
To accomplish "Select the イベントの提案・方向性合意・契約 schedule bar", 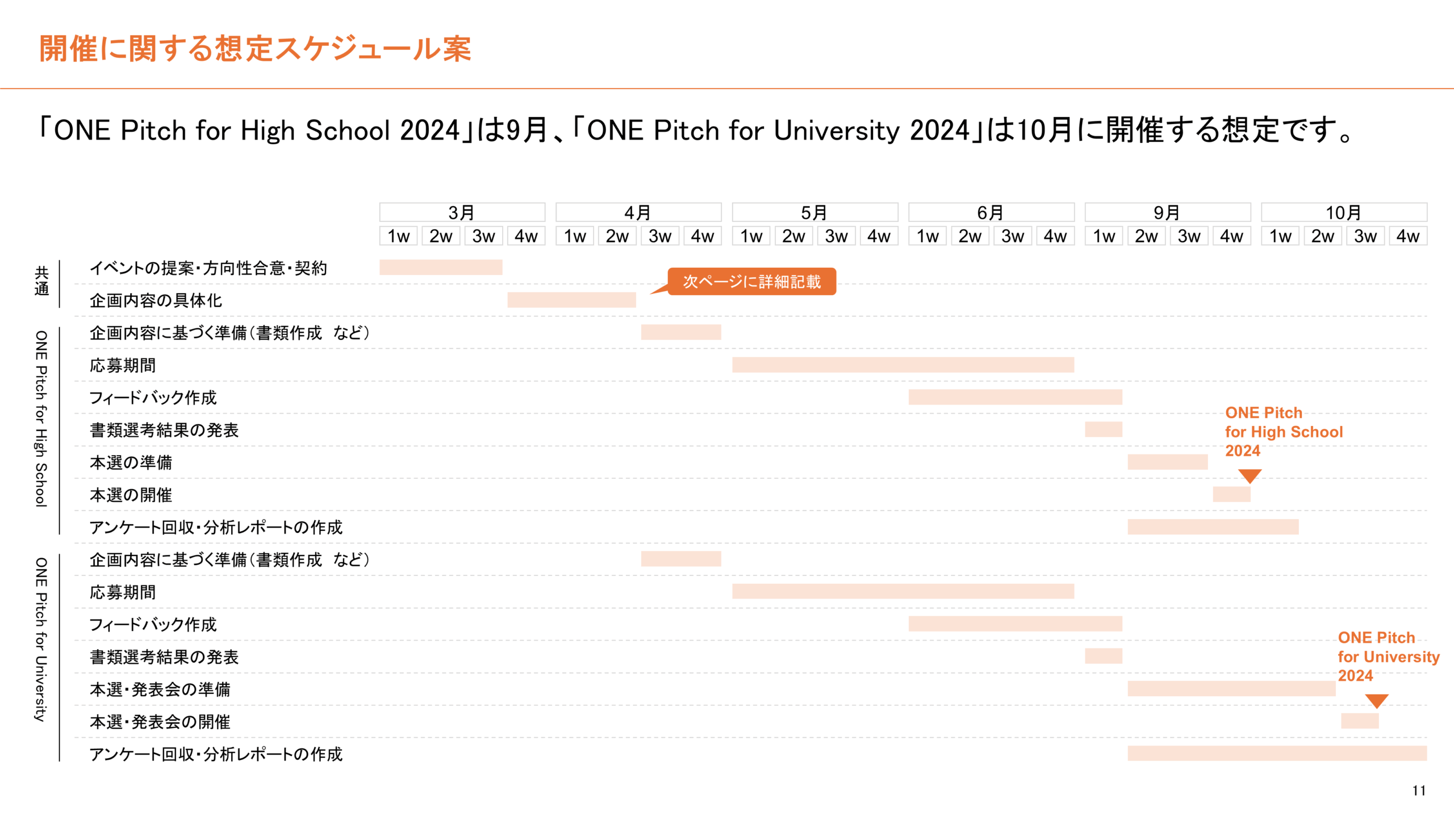I will pyautogui.click(x=441, y=267).
